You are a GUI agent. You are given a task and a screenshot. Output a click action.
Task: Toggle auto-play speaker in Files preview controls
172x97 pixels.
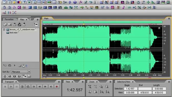pos(5,65)
